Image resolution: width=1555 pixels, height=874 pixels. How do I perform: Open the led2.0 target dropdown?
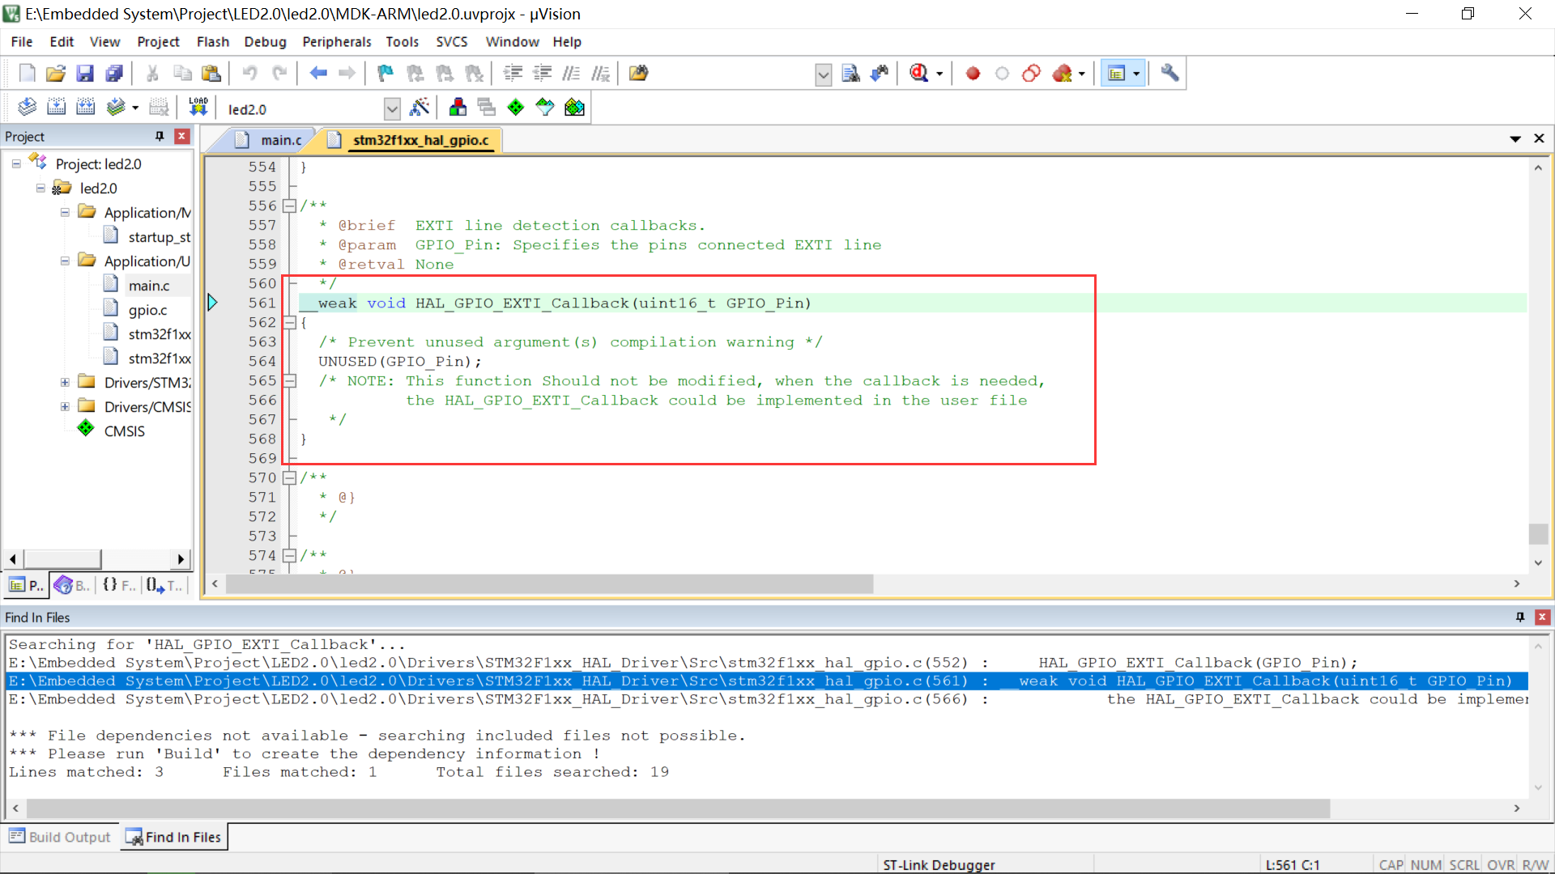392,108
